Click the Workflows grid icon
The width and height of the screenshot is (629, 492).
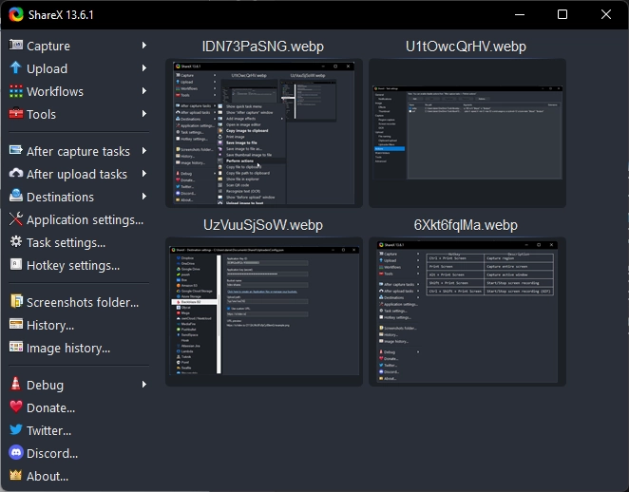click(x=15, y=91)
